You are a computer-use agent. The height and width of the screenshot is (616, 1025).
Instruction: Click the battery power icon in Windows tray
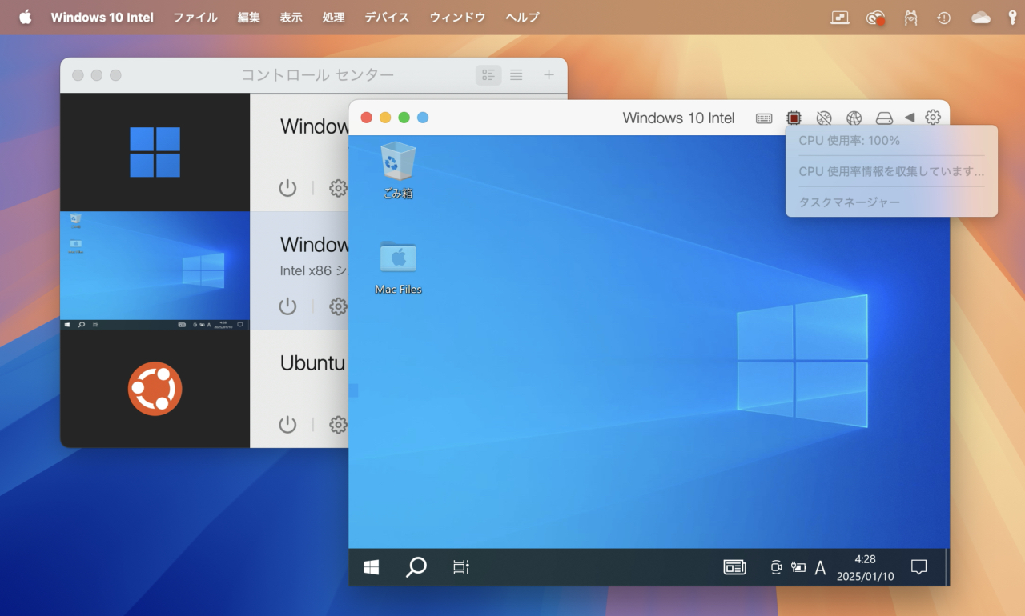click(x=798, y=567)
